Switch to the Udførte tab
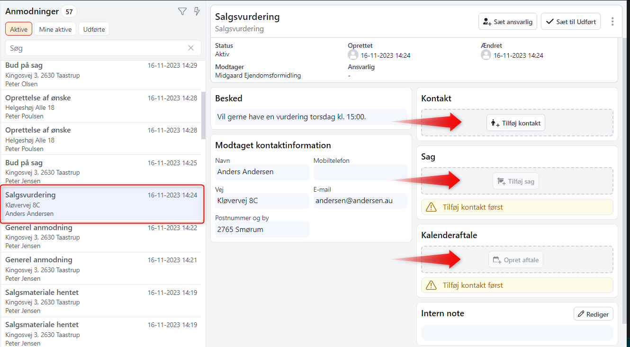This screenshot has width=630, height=347. tap(94, 29)
